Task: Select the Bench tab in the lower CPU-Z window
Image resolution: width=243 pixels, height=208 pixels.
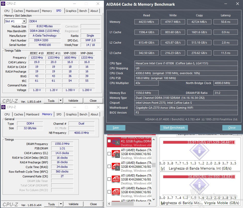Action: 83,114
